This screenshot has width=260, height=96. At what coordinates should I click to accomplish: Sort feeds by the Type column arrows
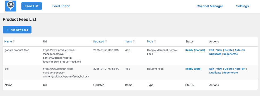(155, 42)
